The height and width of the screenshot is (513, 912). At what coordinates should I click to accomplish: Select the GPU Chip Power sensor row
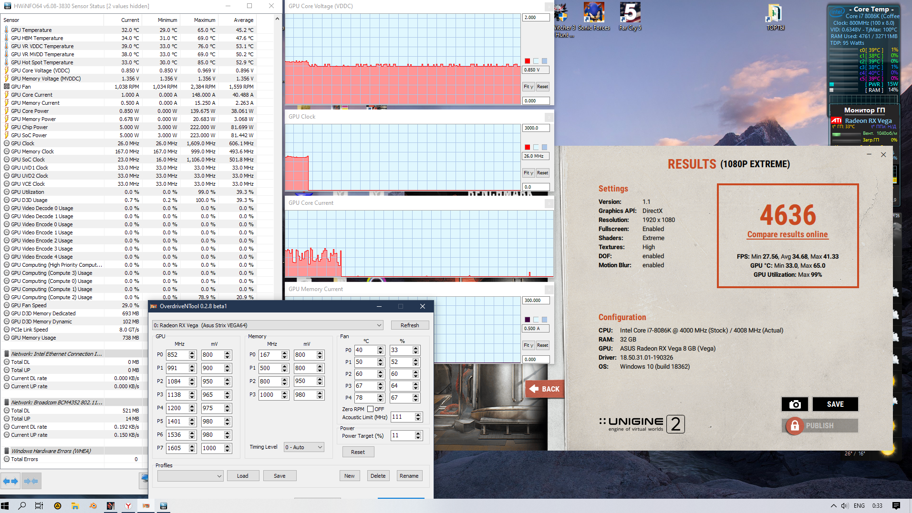click(129, 127)
